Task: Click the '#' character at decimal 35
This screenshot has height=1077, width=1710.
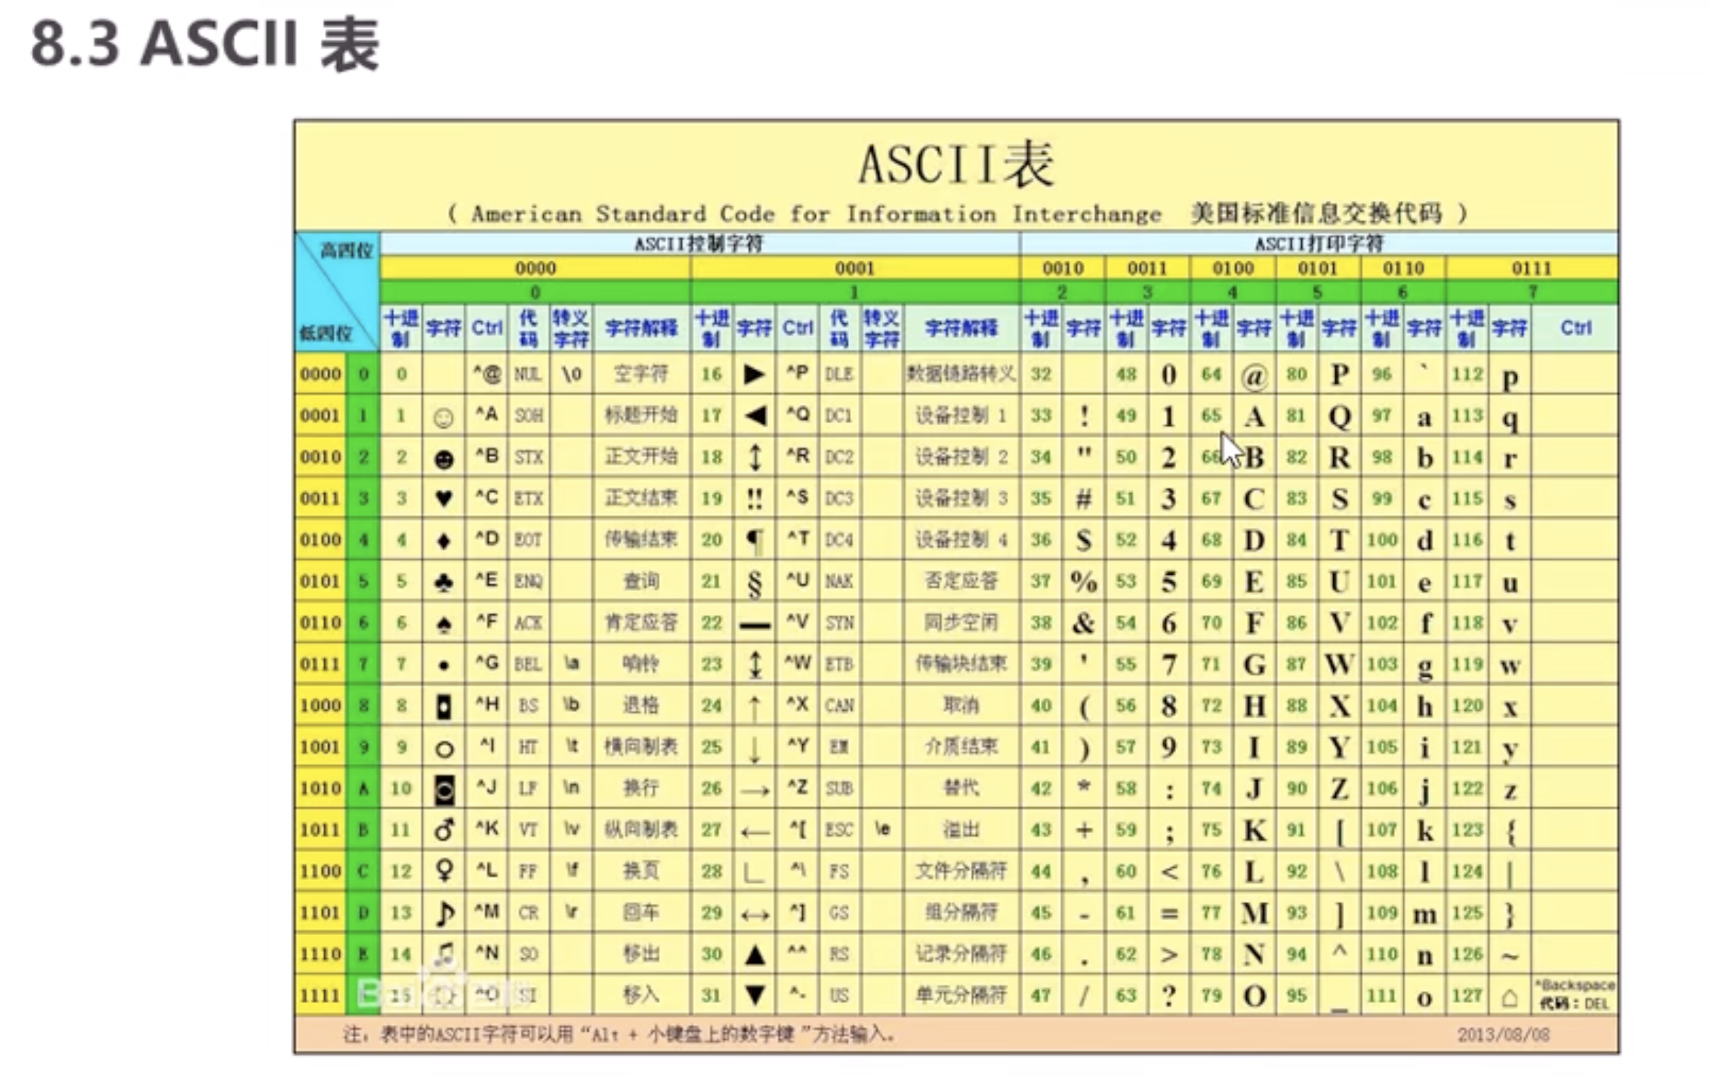Action: (1084, 498)
